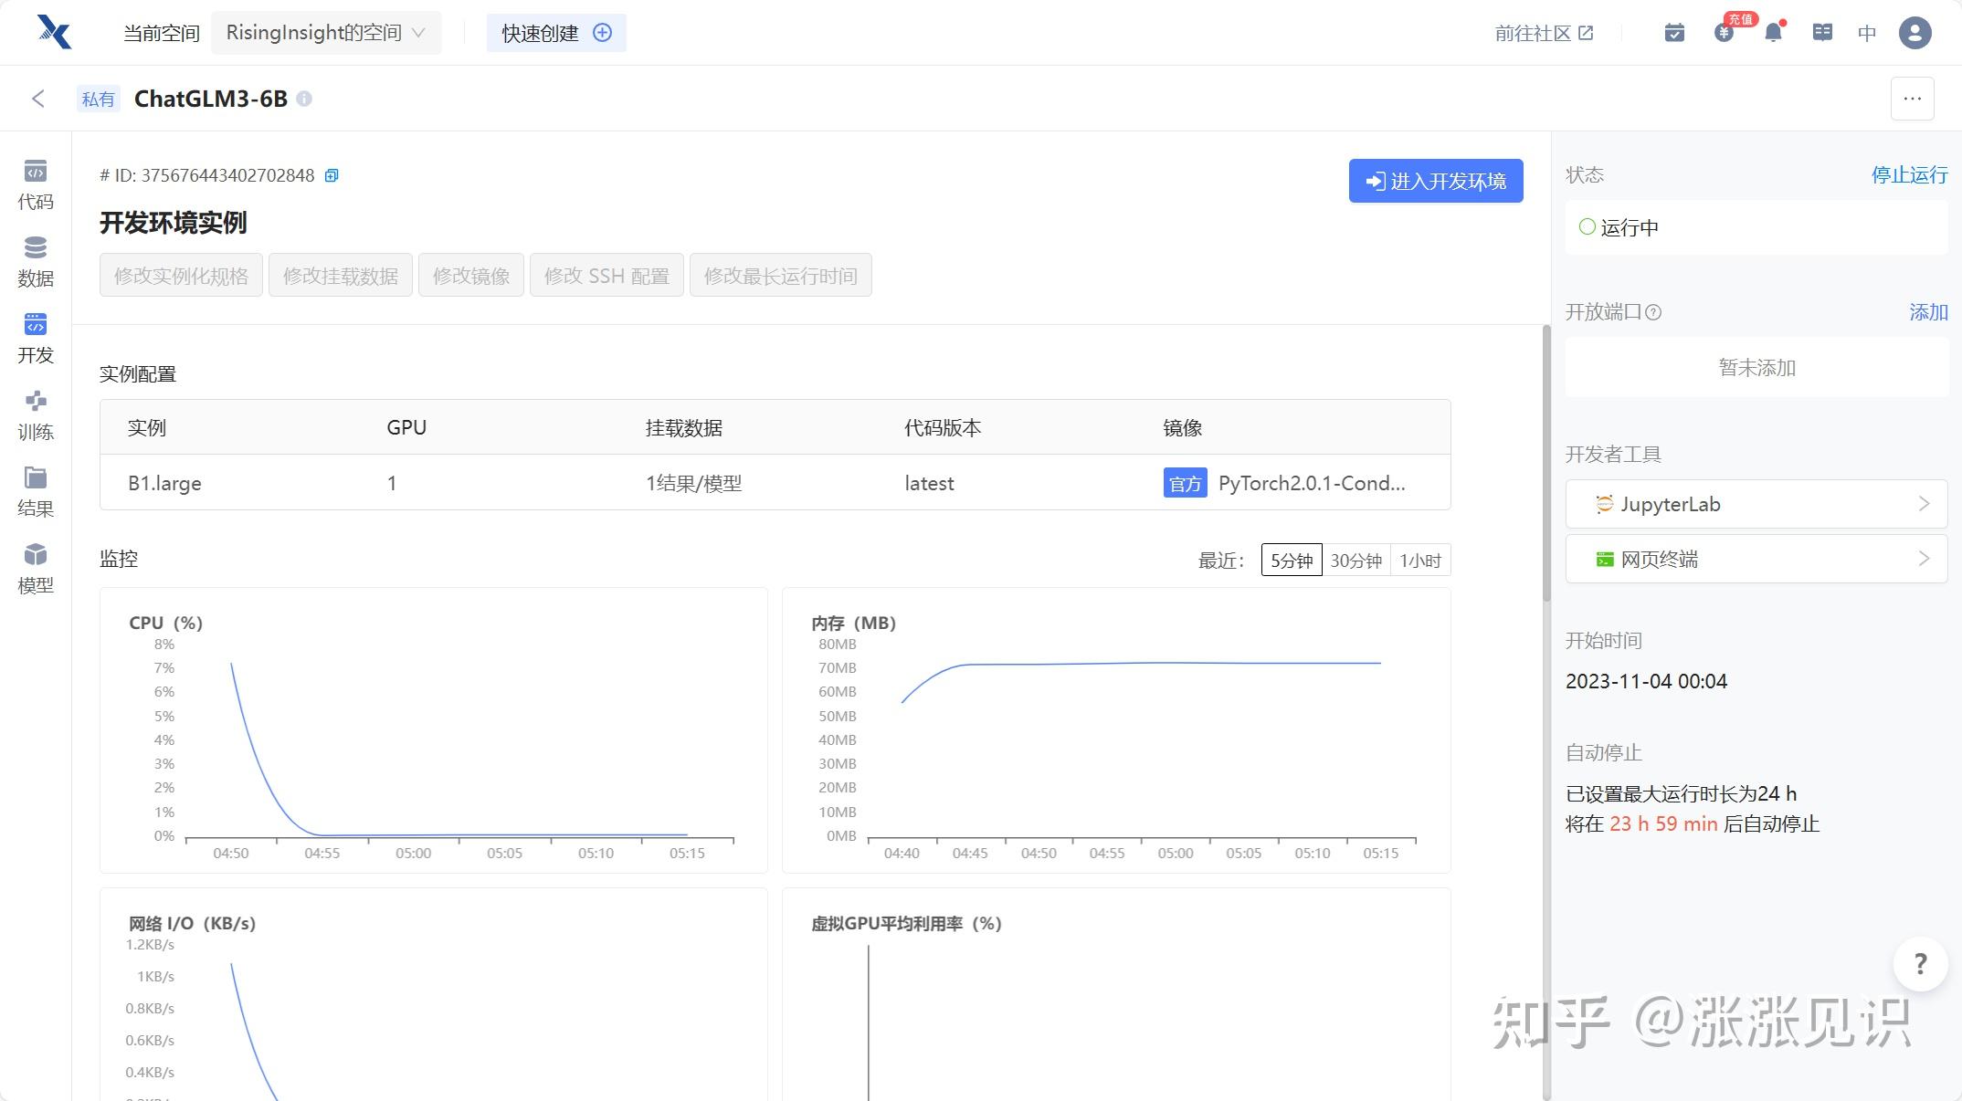The image size is (1962, 1101).
Task: Click 停止运行 stop link
Action: [x=1909, y=174]
